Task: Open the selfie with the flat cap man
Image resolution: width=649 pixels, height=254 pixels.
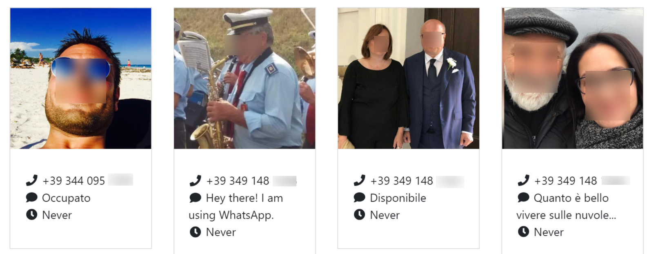Action: (x=573, y=79)
